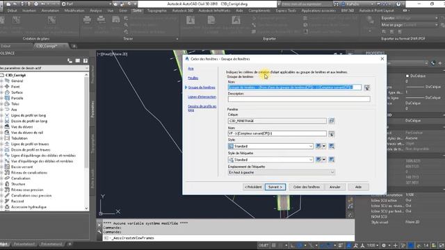Select Réseau de canalisations tree item
This screenshot has width=445, height=250.
29,173
